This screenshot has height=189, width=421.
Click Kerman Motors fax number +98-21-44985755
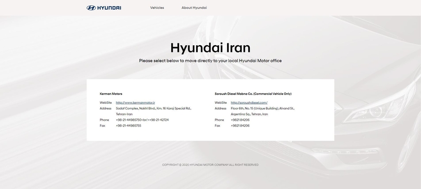point(128,126)
